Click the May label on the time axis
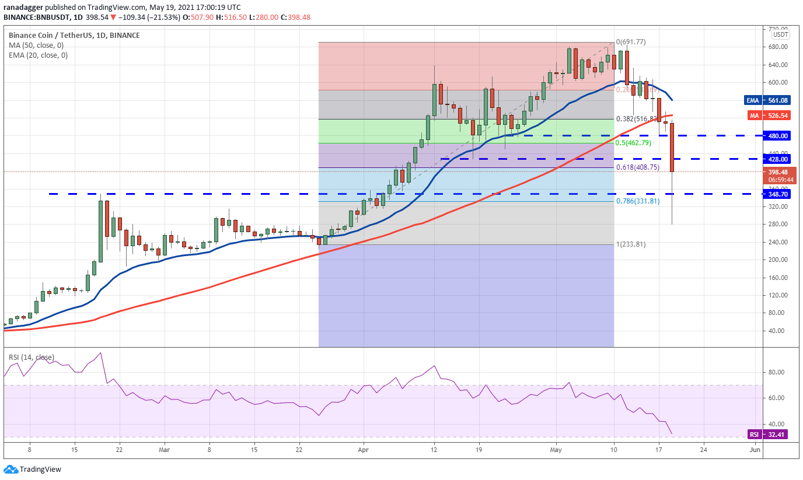This screenshot has width=803, height=480. (x=556, y=450)
